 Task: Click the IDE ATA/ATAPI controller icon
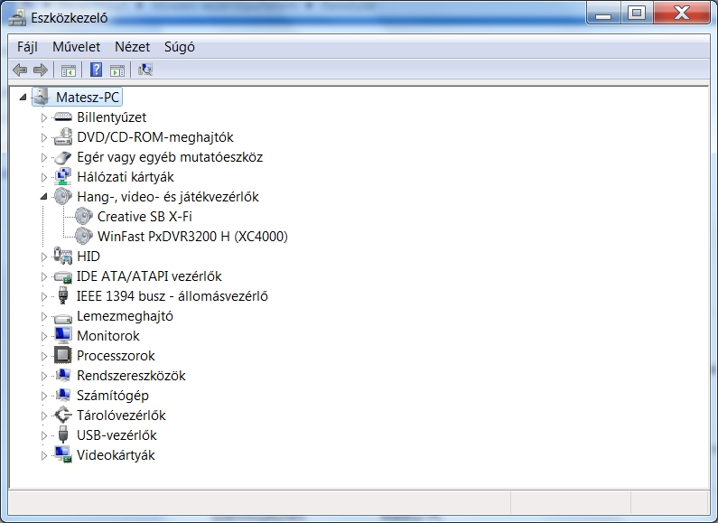pyautogui.click(x=62, y=276)
